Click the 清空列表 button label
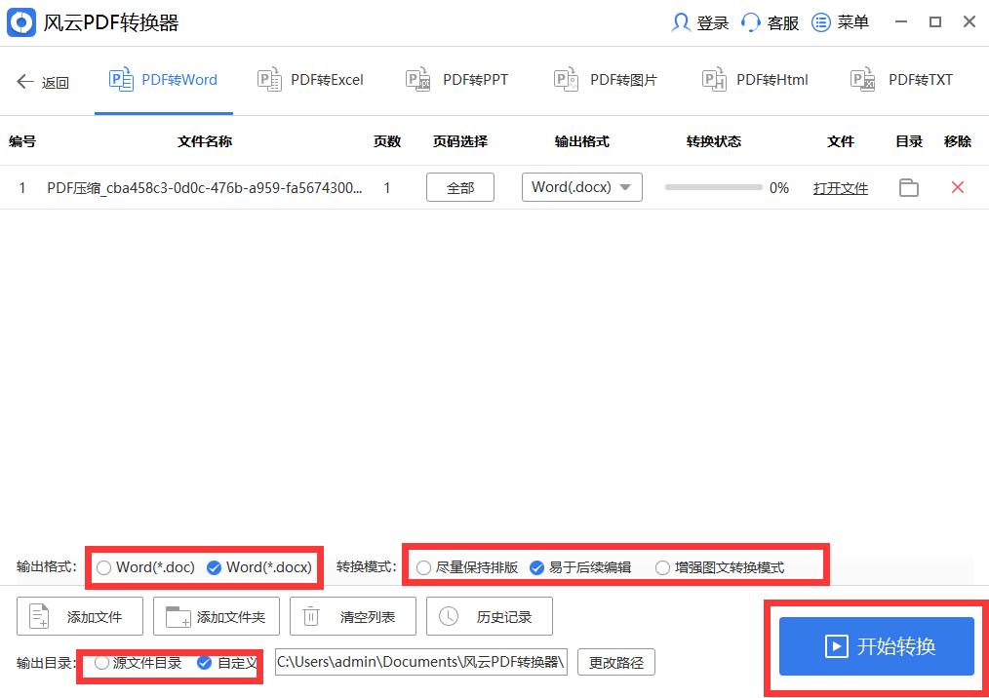Screen dimensions: 989x698 [367, 617]
